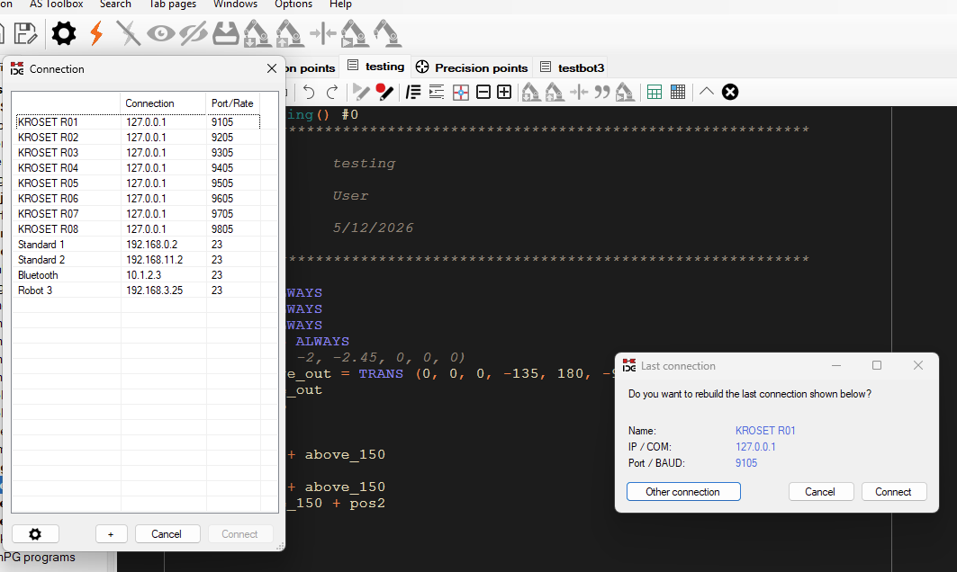The width and height of the screenshot is (957, 572).
Task: Click the orange lightning connect icon
Action: pos(96,33)
